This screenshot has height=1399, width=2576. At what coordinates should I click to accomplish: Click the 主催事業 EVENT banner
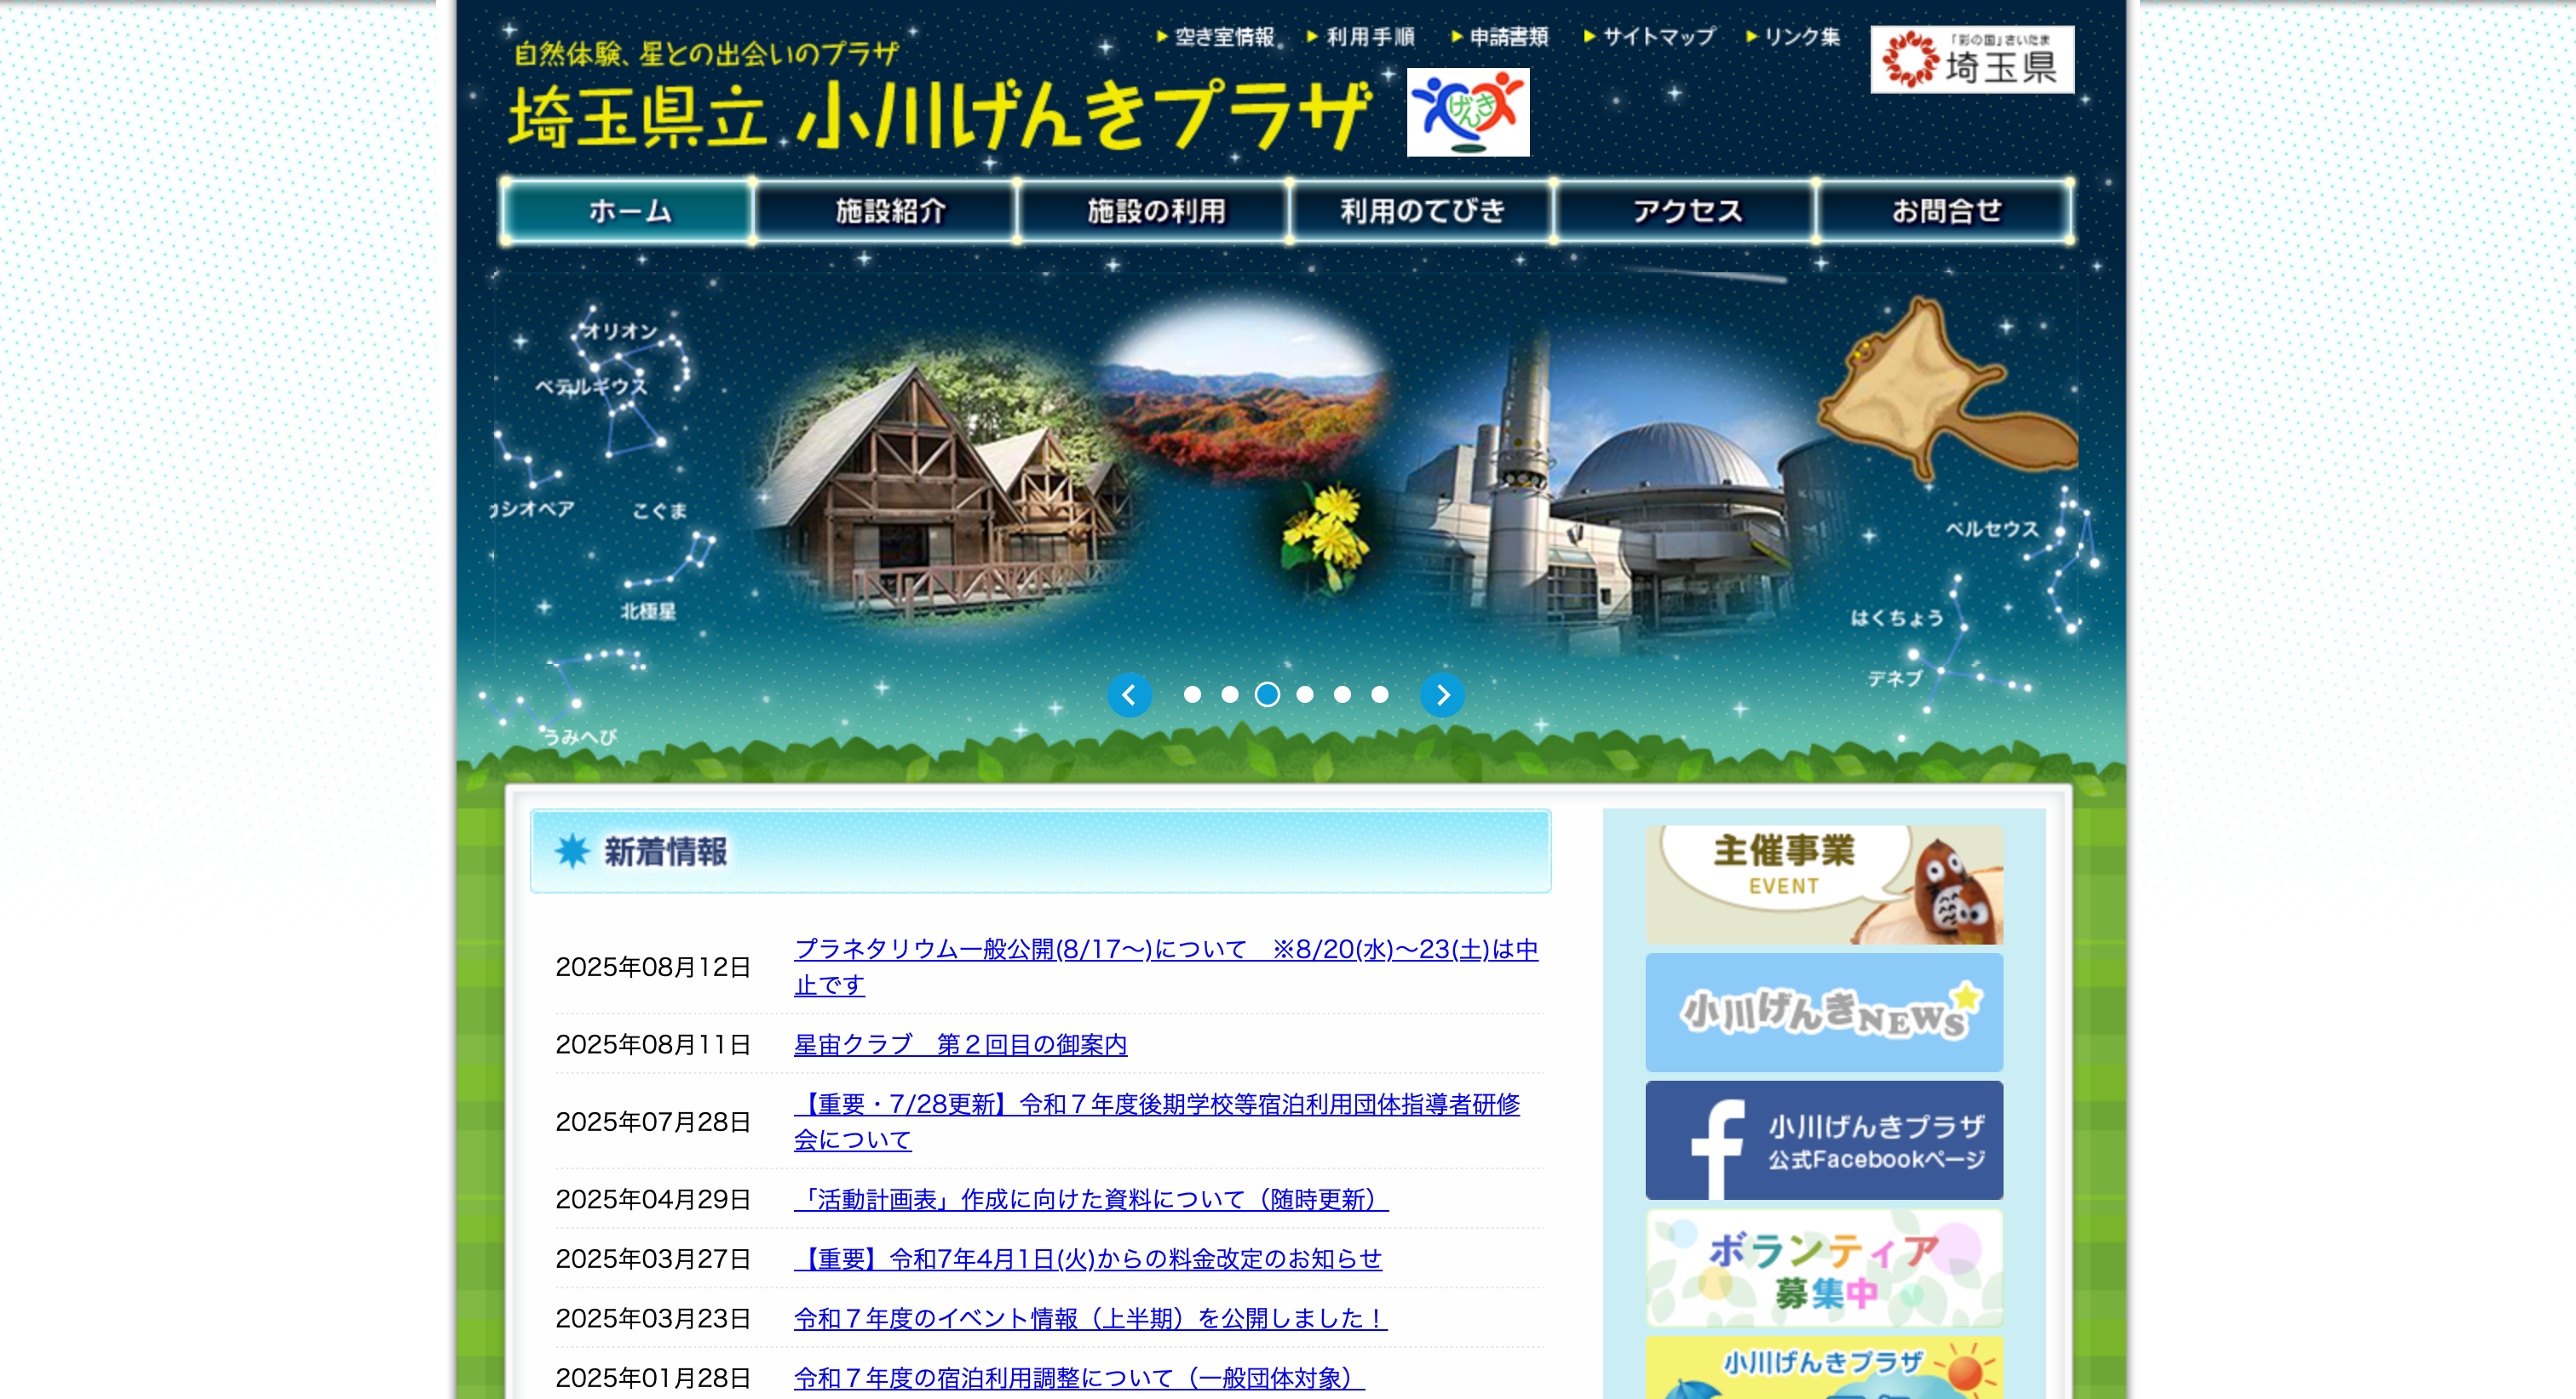pyautogui.click(x=1824, y=884)
